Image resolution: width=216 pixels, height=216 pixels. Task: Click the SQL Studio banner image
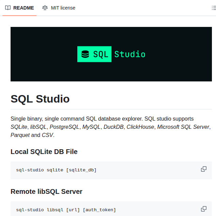111,54
